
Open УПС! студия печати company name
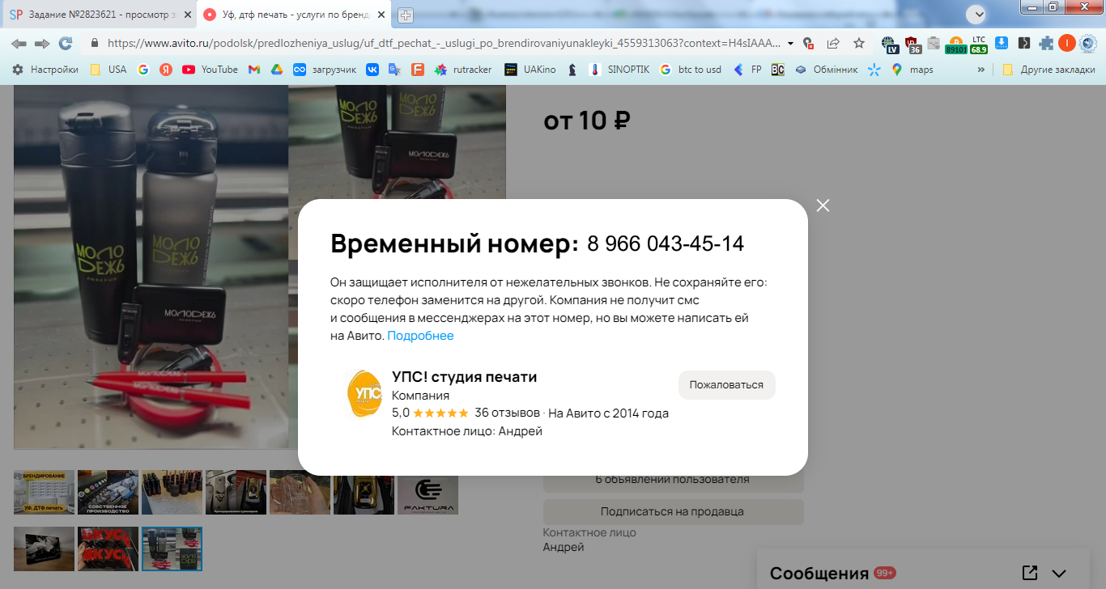click(464, 377)
